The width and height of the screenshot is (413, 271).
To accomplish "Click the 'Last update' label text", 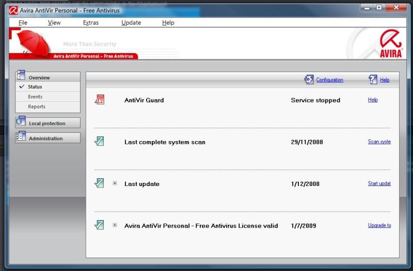I will pos(141,184).
